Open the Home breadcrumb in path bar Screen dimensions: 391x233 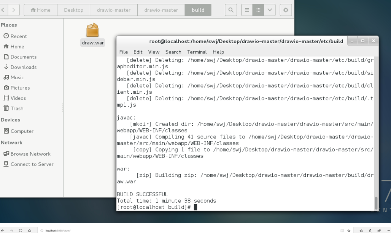pos(41,10)
